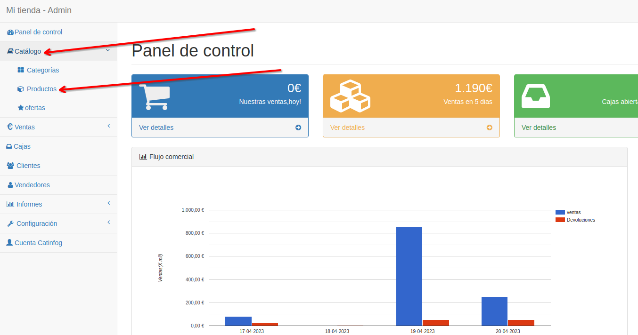Click Ver detalles on the orange card

347,127
